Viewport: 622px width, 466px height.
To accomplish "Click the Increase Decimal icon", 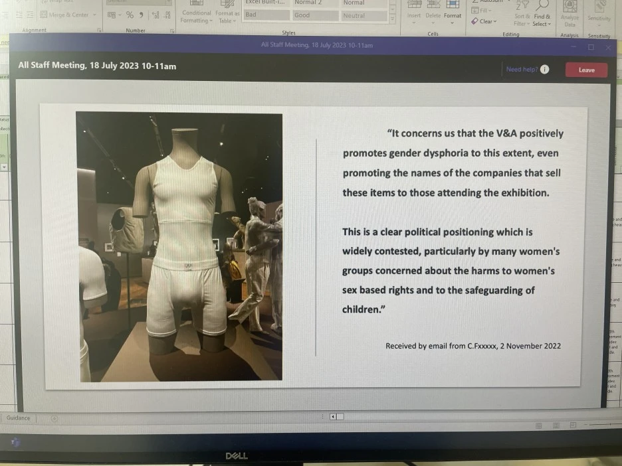I will pos(155,15).
